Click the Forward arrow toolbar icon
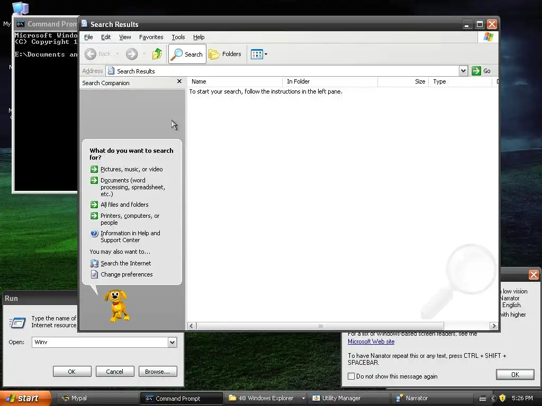Screen dimensions: 542x406 tap(132, 54)
